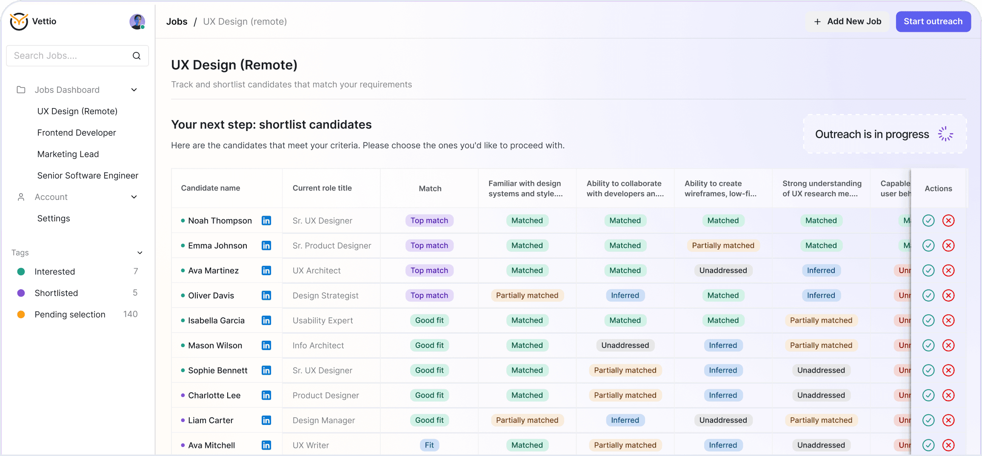Approve Charlotte Lee with the checkmark icon

point(928,395)
